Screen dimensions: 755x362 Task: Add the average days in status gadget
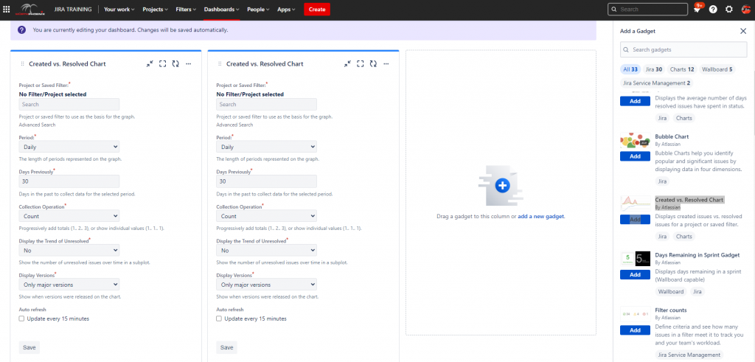coord(635,101)
